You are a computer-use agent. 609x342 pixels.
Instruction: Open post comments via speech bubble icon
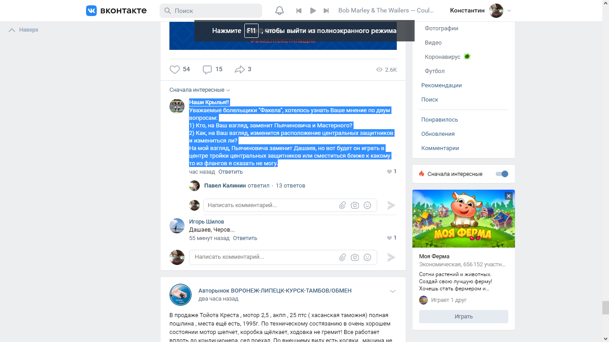coord(207,69)
